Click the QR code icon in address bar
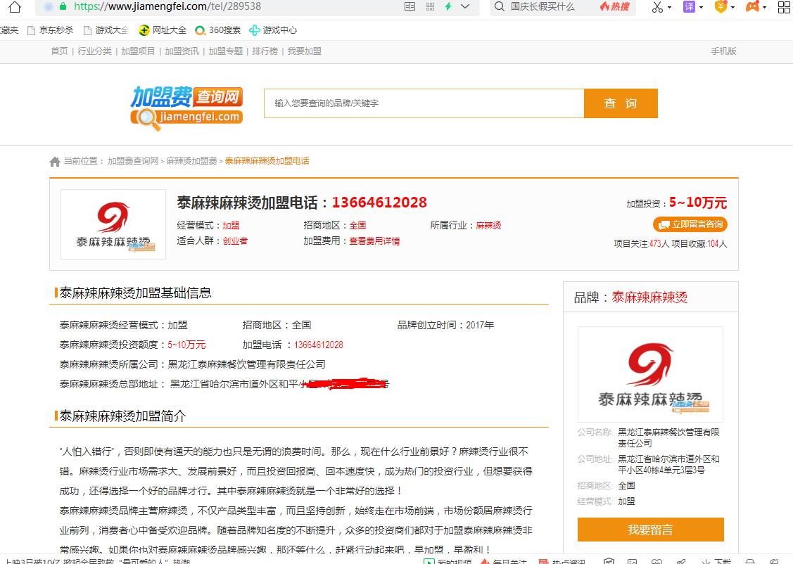 click(x=430, y=6)
